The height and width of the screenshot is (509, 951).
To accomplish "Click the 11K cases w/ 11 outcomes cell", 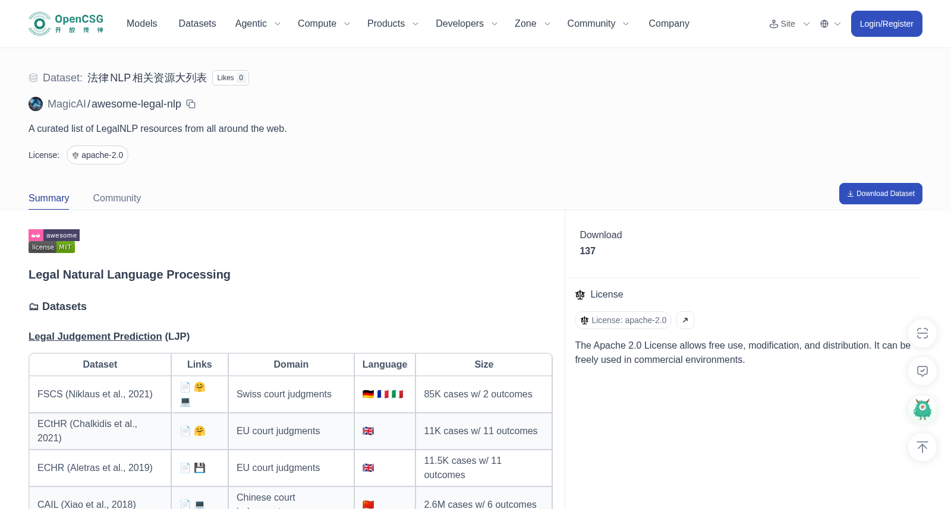I will [484, 431].
